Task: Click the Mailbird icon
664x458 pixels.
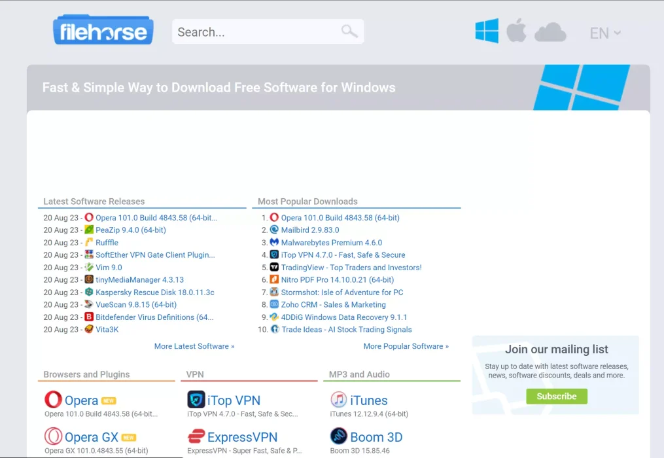Action: click(x=274, y=230)
